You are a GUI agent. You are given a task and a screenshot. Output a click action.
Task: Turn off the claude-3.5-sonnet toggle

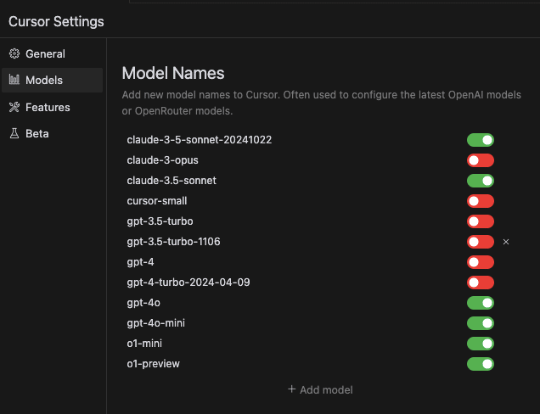(481, 181)
